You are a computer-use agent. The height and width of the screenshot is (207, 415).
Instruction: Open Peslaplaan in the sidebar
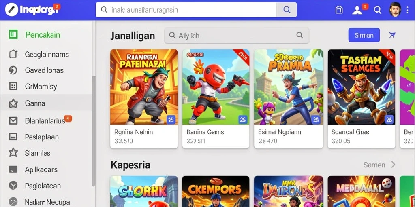[46, 137]
